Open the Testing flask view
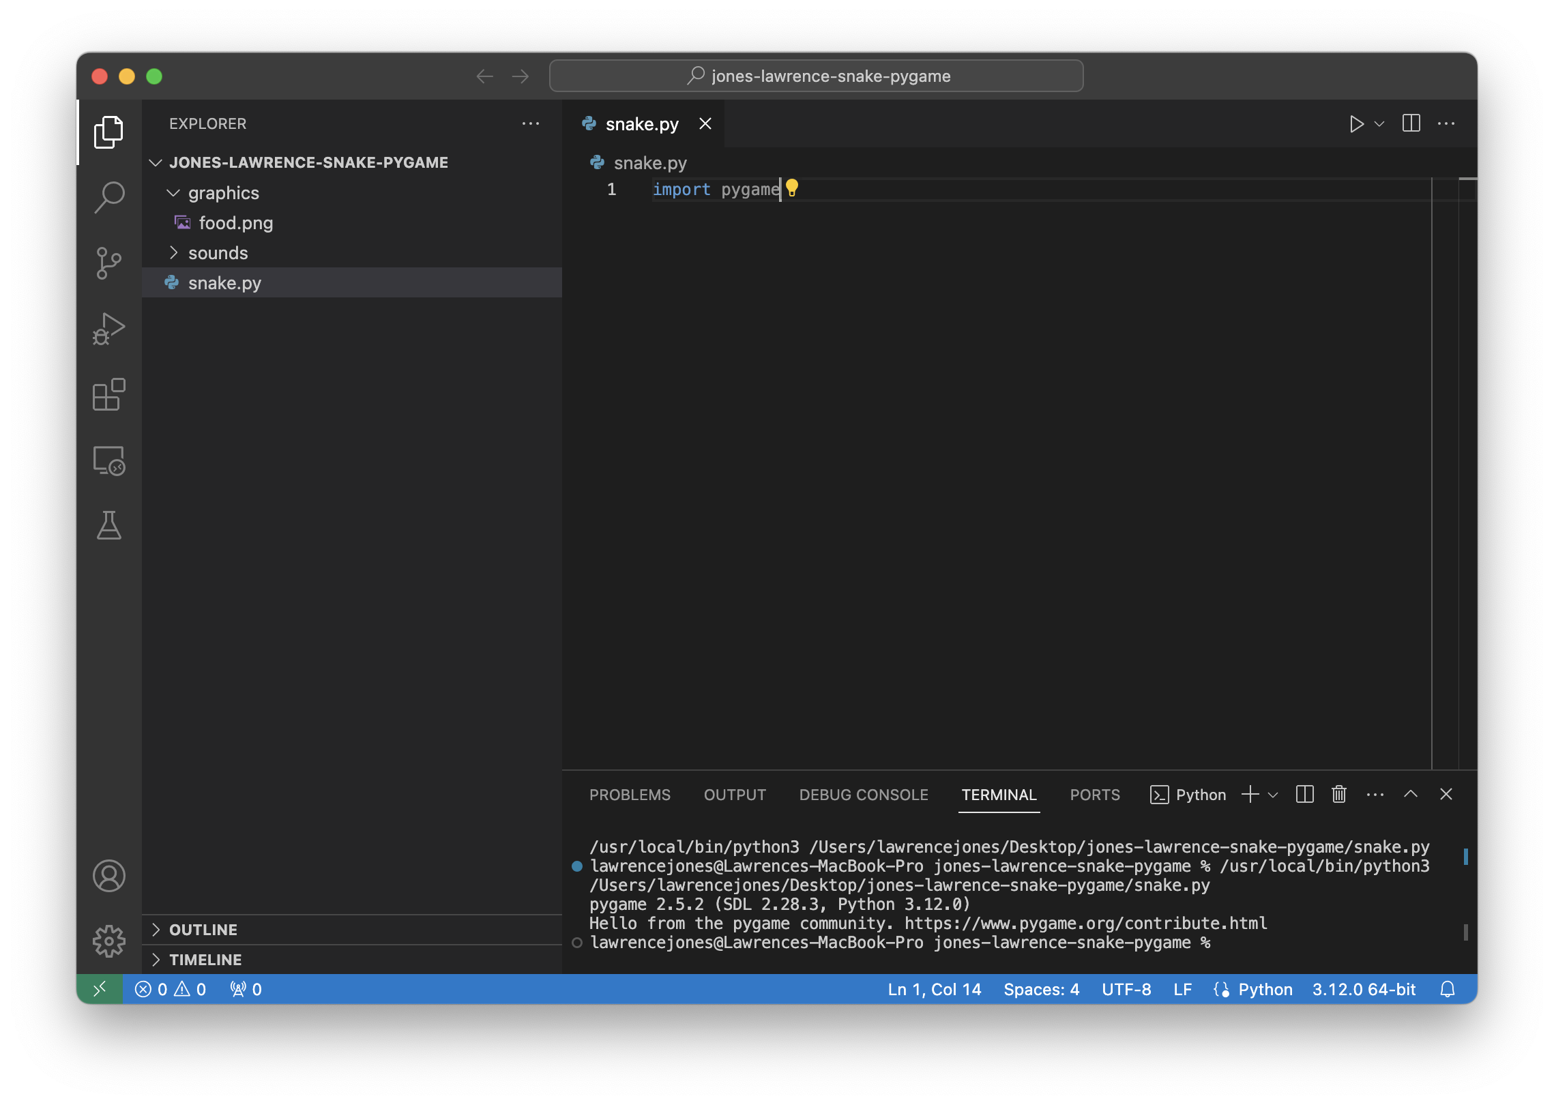Image resolution: width=1554 pixels, height=1105 pixels. point(109,525)
